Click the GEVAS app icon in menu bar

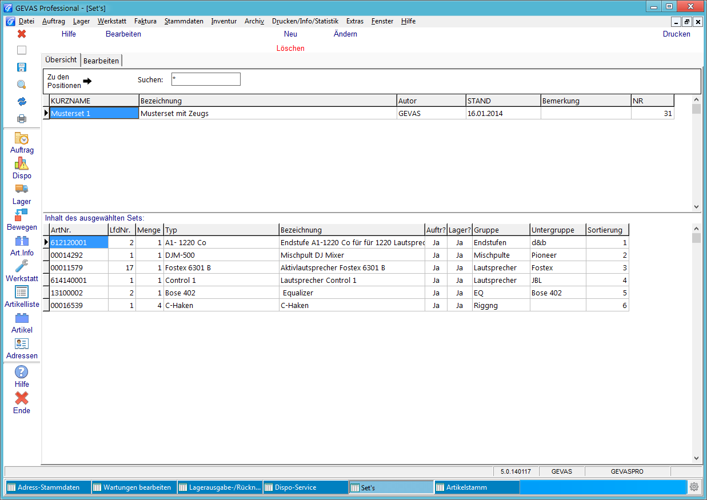[x=10, y=21]
